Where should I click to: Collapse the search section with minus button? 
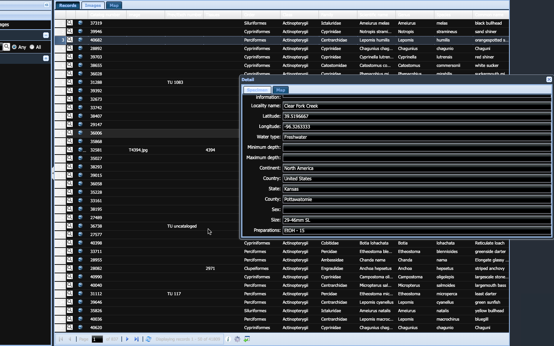[x=46, y=35]
